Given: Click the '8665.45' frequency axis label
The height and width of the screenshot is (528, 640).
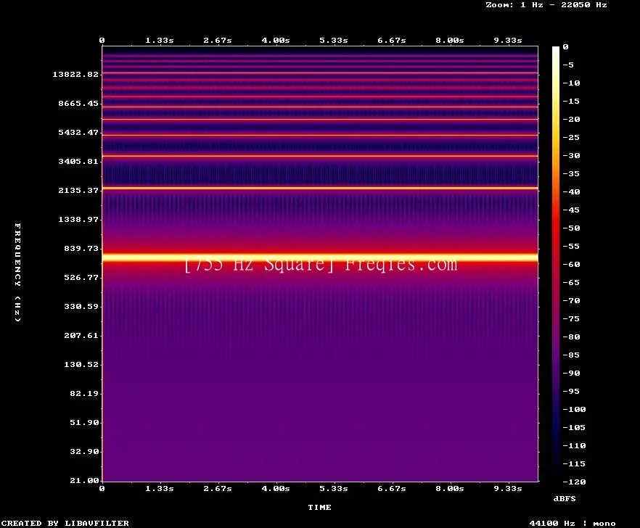Looking at the screenshot, I should [x=78, y=103].
